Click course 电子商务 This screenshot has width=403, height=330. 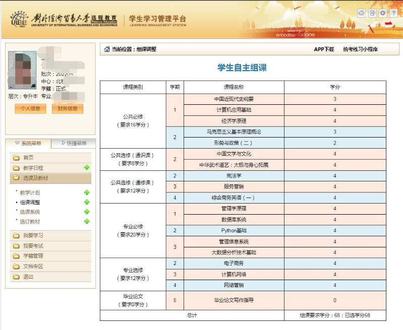click(234, 263)
